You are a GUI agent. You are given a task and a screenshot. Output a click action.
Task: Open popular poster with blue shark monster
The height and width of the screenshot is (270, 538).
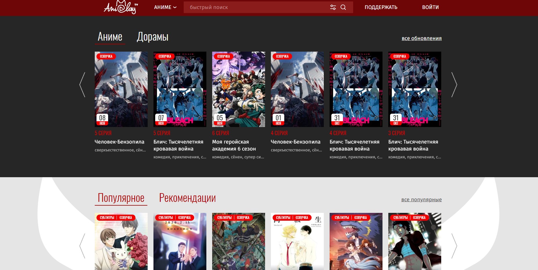[356, 242]
